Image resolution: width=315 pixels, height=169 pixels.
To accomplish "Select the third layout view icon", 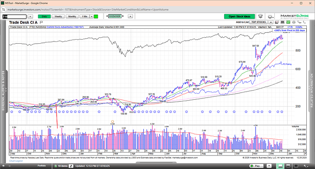I will point(296,166).
